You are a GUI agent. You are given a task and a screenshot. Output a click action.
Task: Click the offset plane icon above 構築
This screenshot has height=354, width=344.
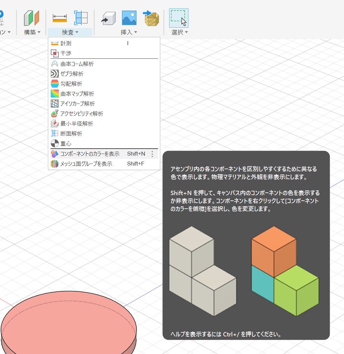32,18
